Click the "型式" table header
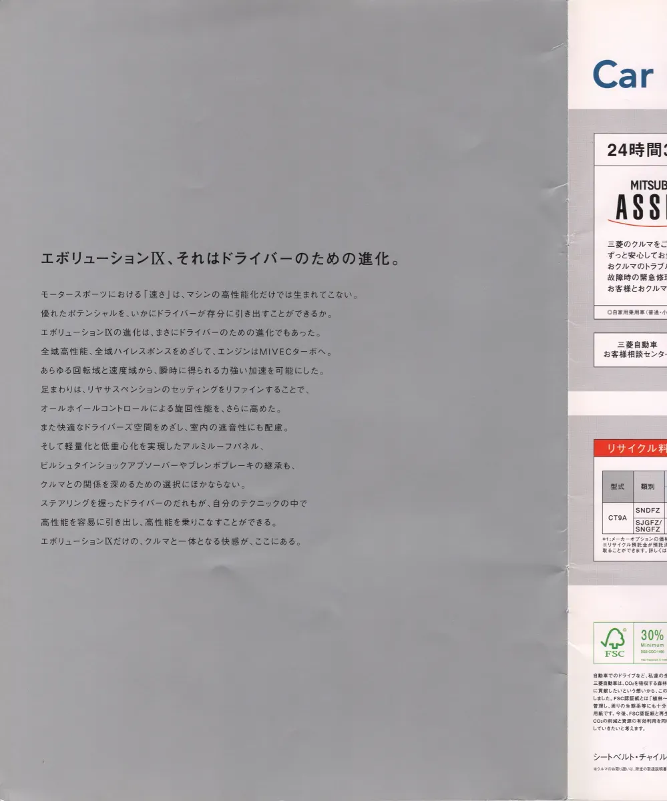Screen dimensions: 667x801 (617, 487)
